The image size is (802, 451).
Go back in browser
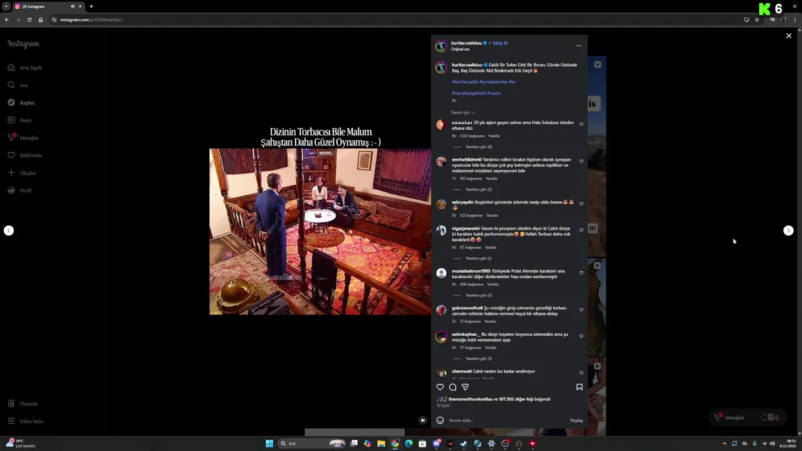pos(7,19)
